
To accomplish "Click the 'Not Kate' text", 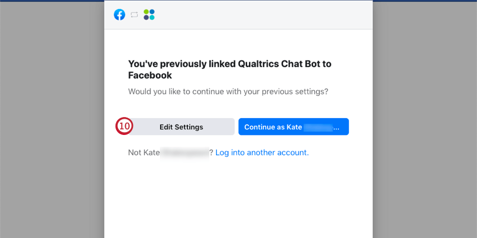I will [x=144, y=152].
